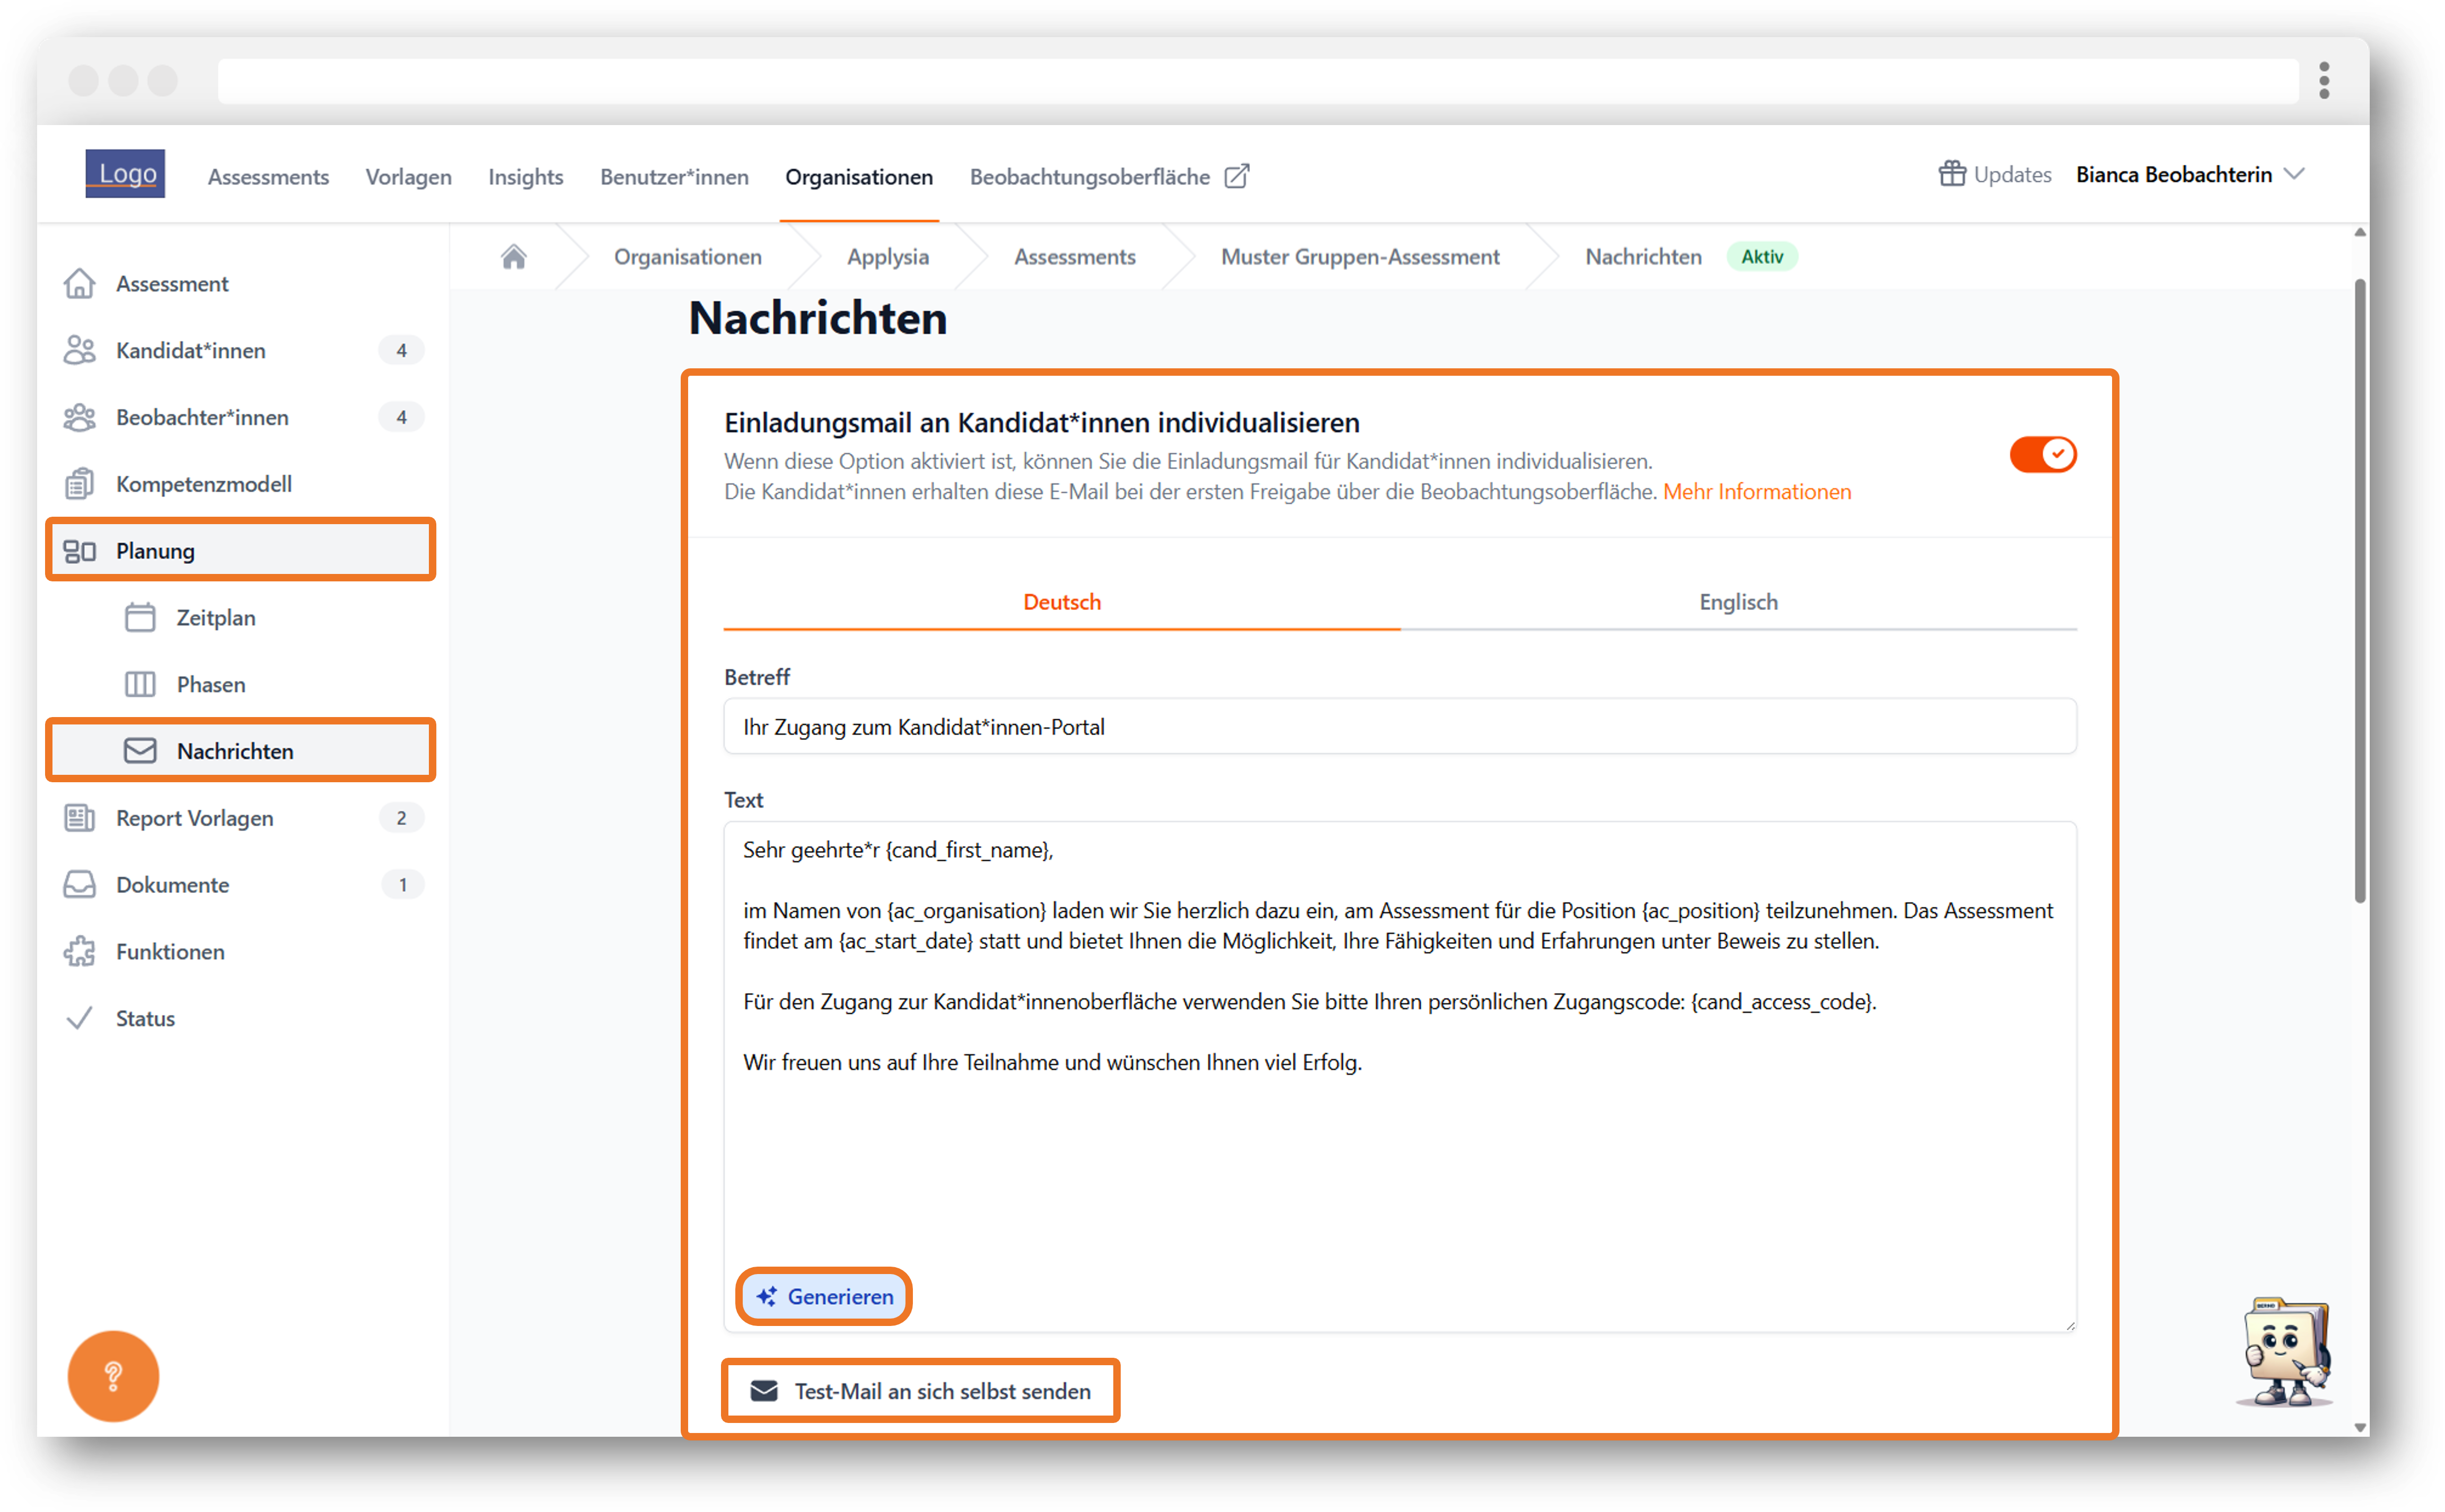Click the Generieren button

[824, 1296]
